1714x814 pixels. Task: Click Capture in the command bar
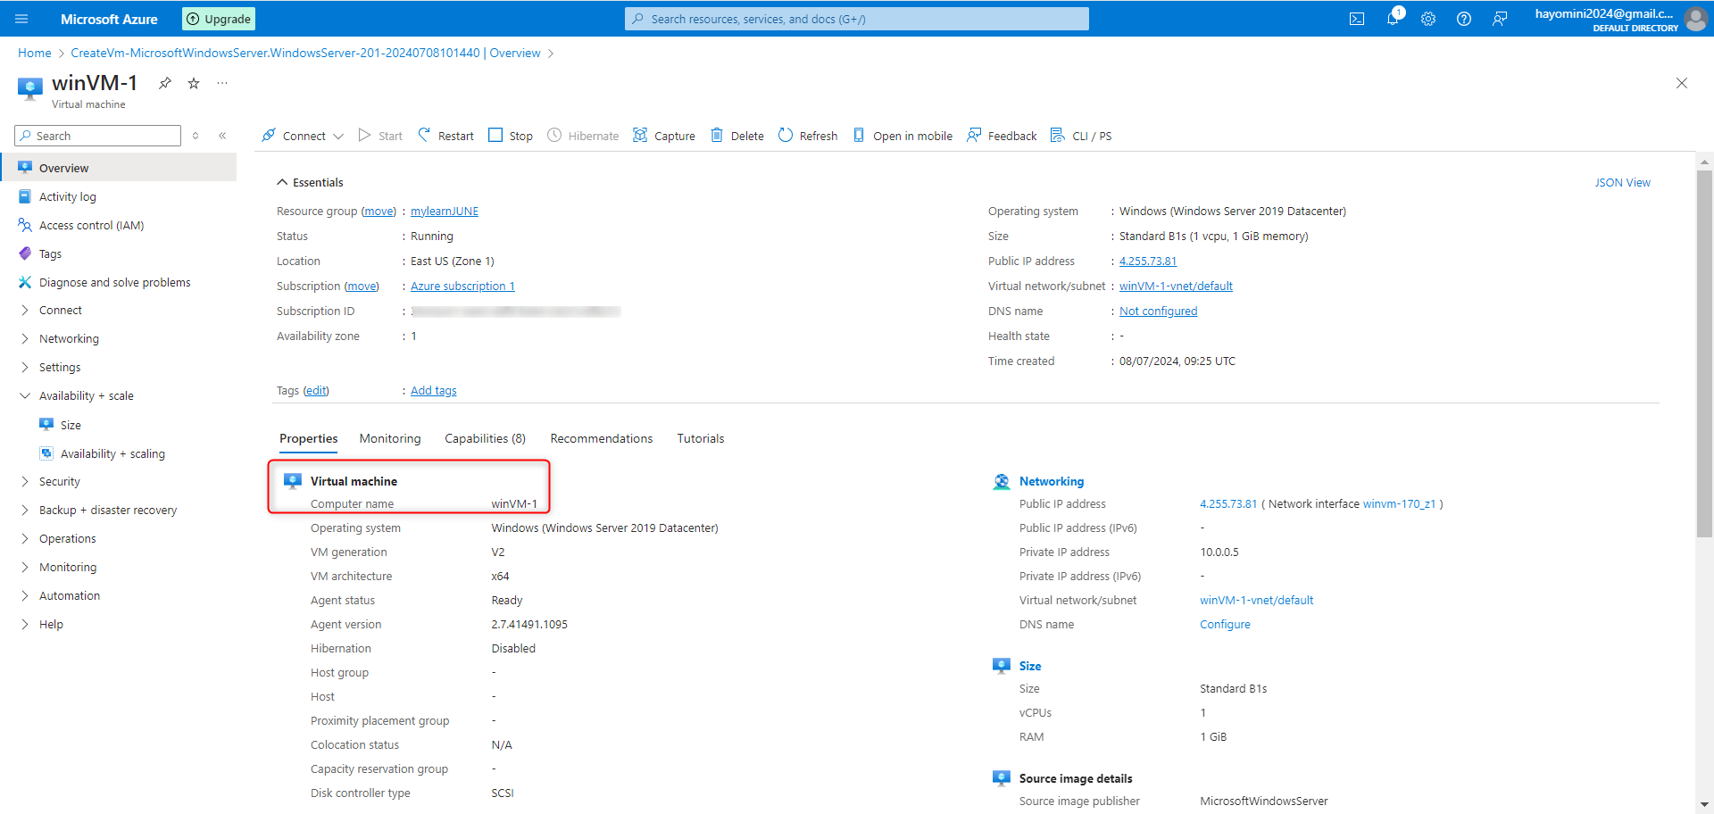pyautogui.click(x=664, y=136)
